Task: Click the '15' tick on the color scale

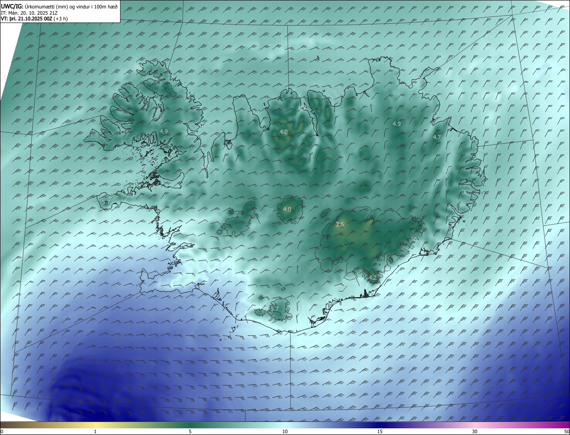Action: pos(380,431)
